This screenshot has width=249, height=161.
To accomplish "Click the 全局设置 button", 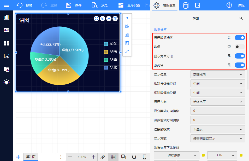I will click(x=129, y=5).
